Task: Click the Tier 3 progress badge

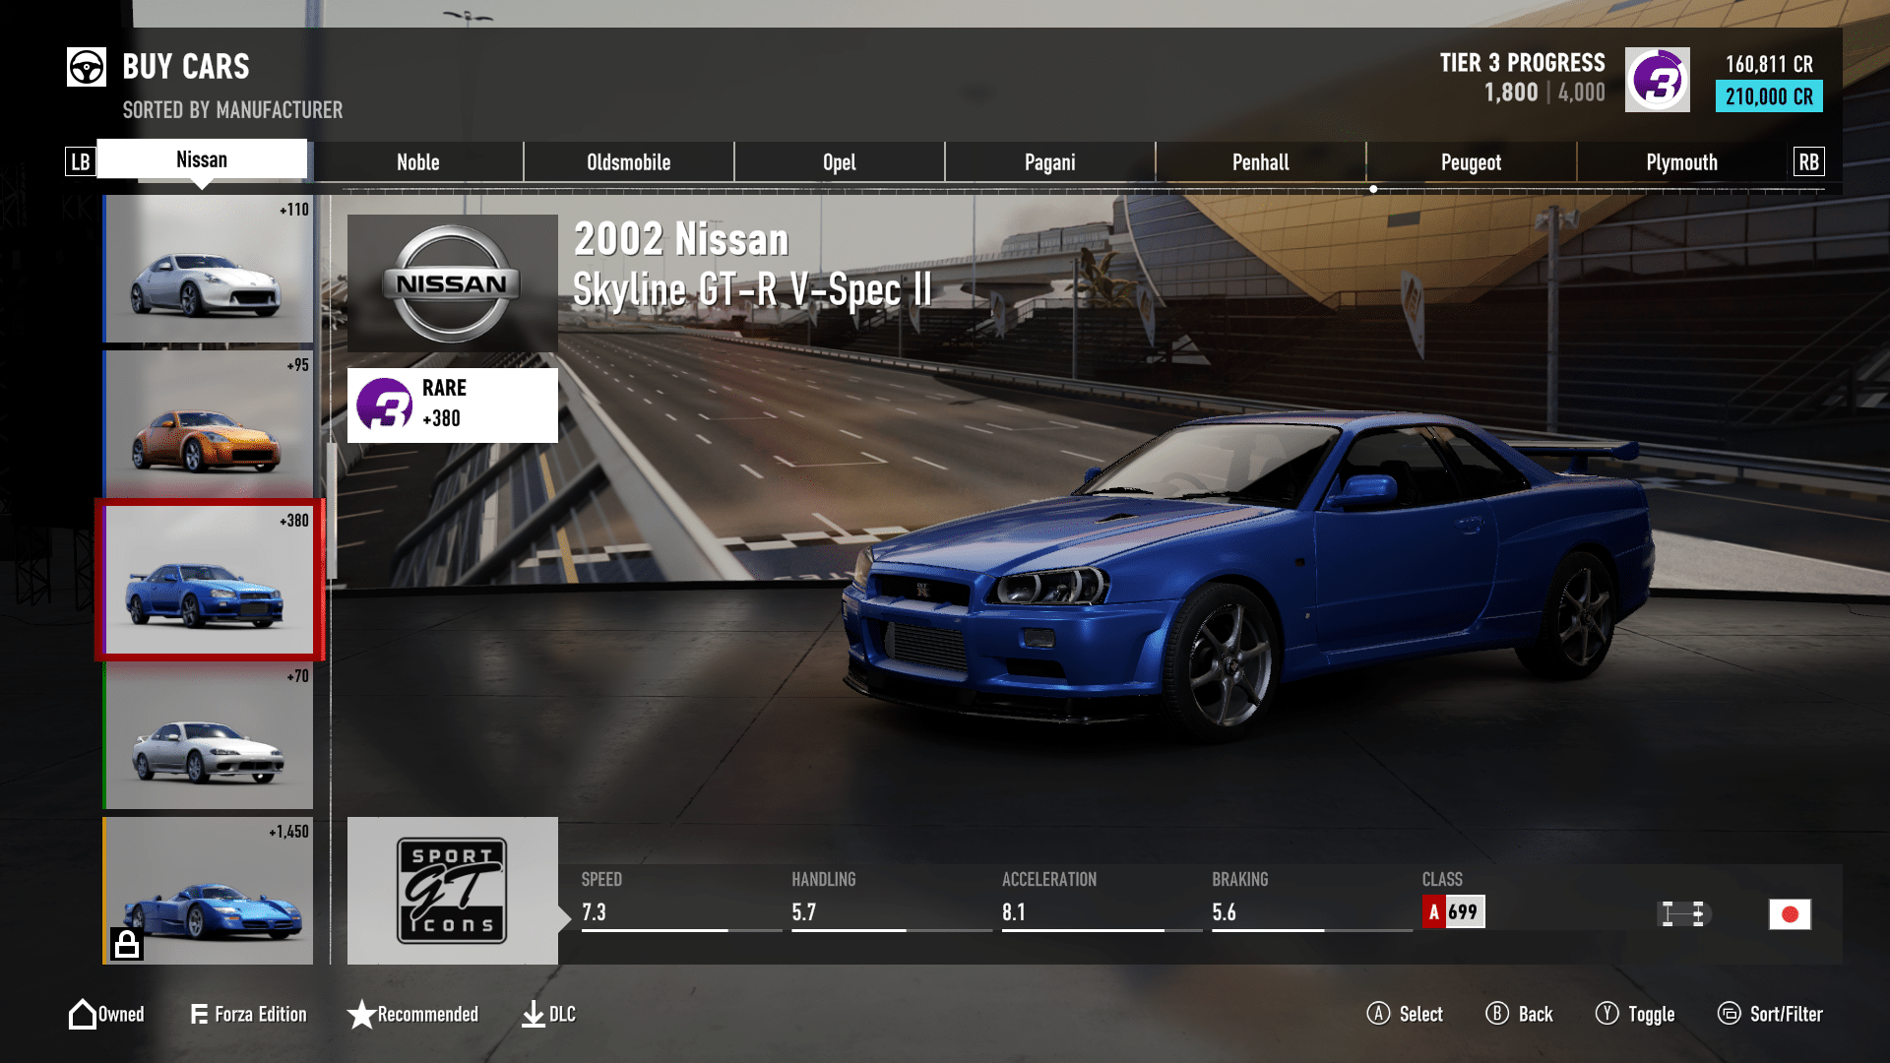Action: pos(1657,80)
